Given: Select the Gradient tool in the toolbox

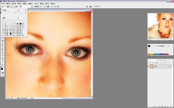Looking at the screenshot, I should (x=2, y=41).
